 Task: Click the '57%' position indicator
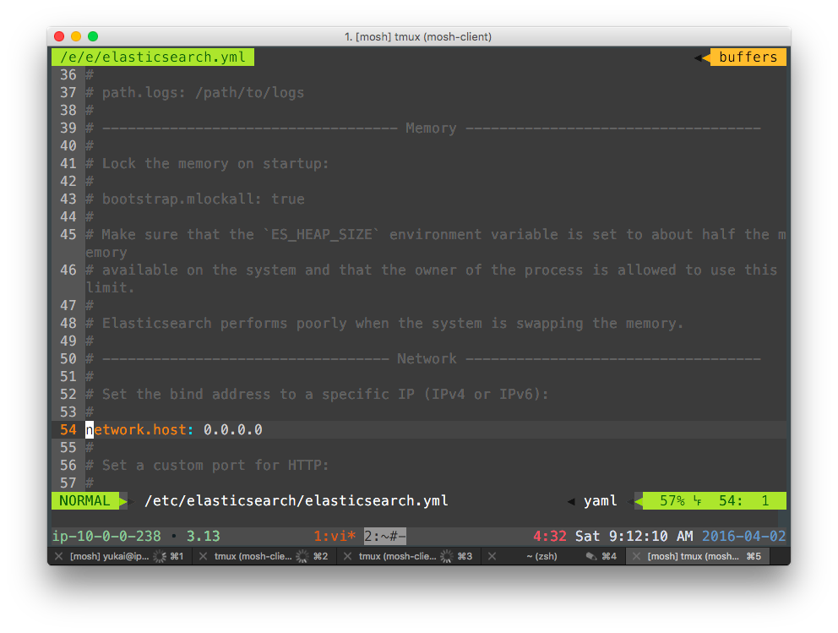(672, 501)
